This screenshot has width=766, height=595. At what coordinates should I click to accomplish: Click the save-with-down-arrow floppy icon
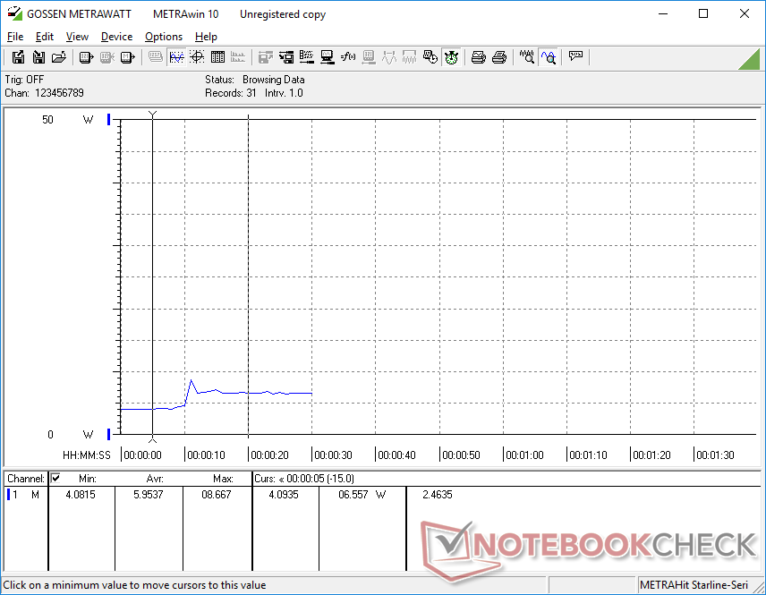coord(38,57)
